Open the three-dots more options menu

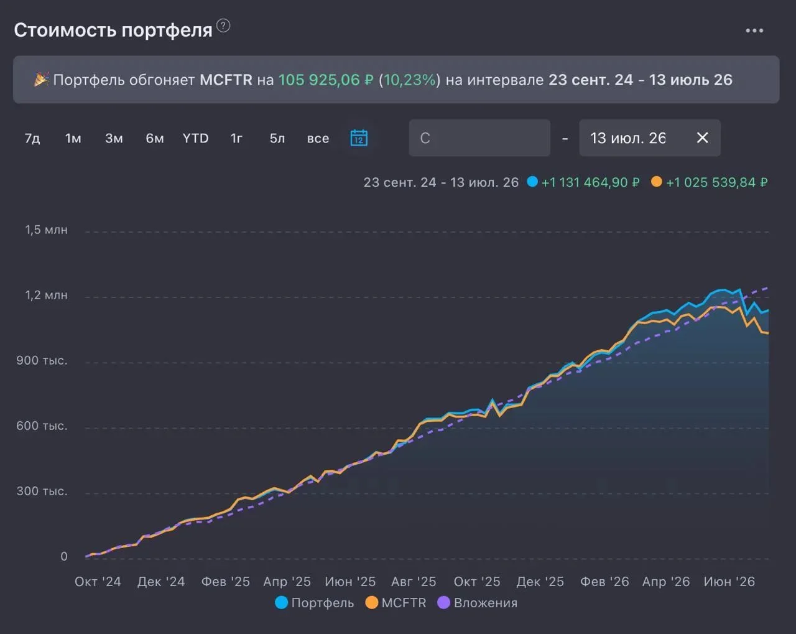(x=754, y=30)
